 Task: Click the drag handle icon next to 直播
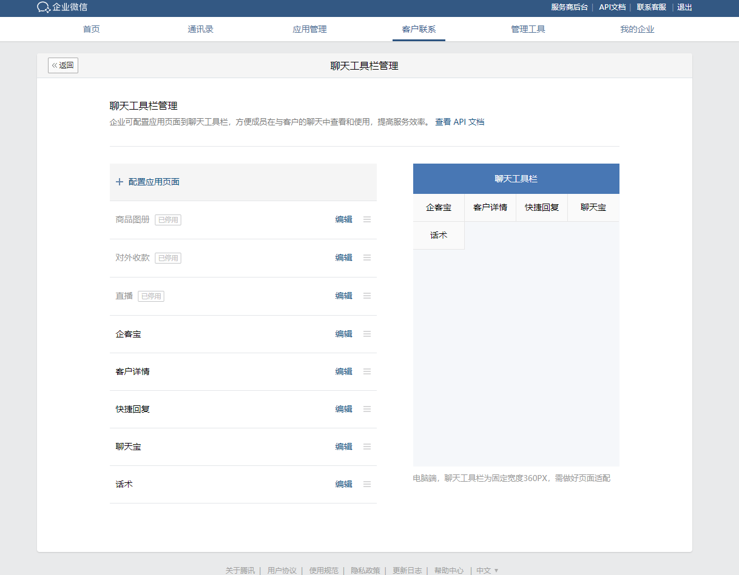(366, 295)
